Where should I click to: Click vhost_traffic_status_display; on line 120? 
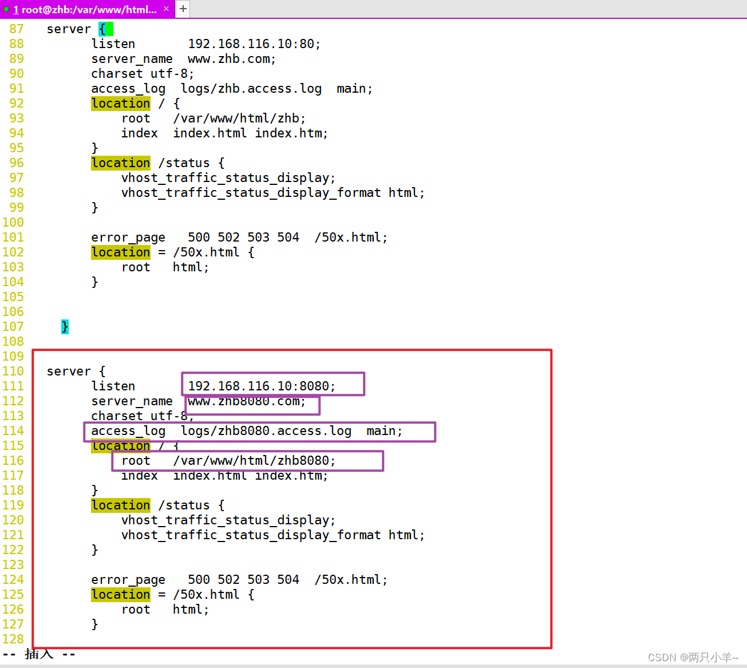click(228, 520)
